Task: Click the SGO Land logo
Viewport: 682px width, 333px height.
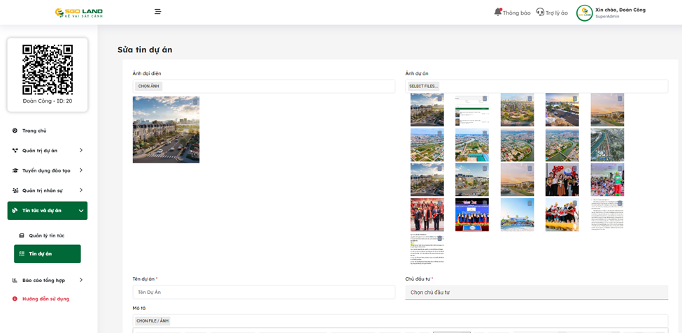Action: click(x=79, y=13)
